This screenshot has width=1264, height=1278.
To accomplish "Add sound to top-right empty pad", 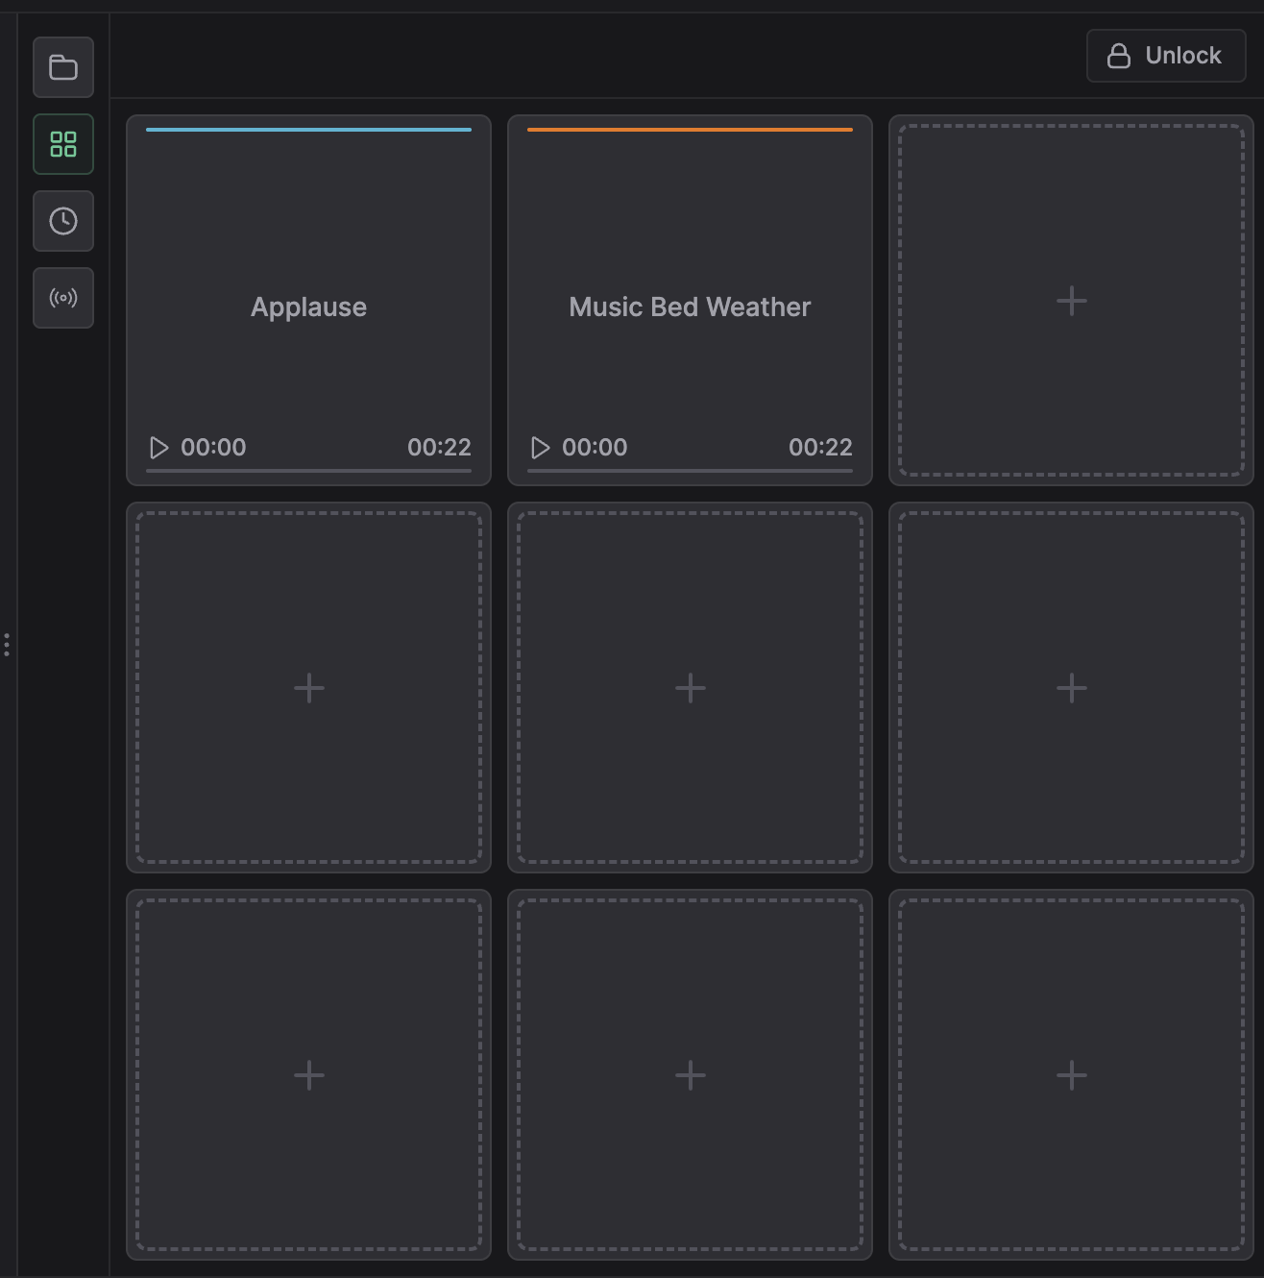I will (x=1071, y=301).
